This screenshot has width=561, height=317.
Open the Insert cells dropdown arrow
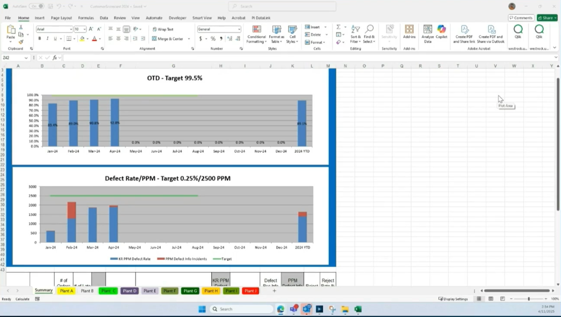[x=326, y=27]
